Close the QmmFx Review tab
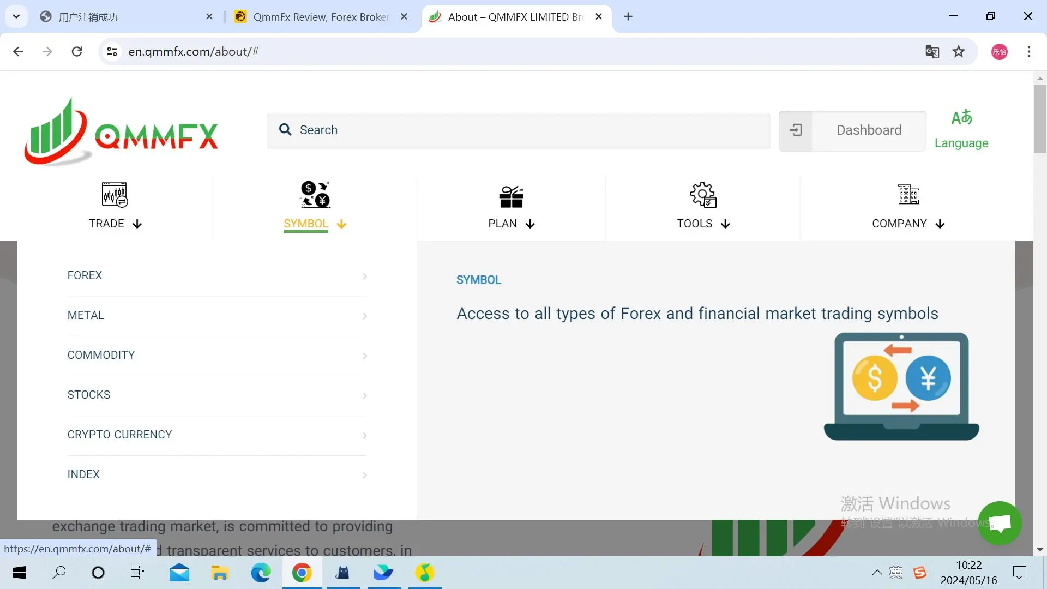 point(404,17)
